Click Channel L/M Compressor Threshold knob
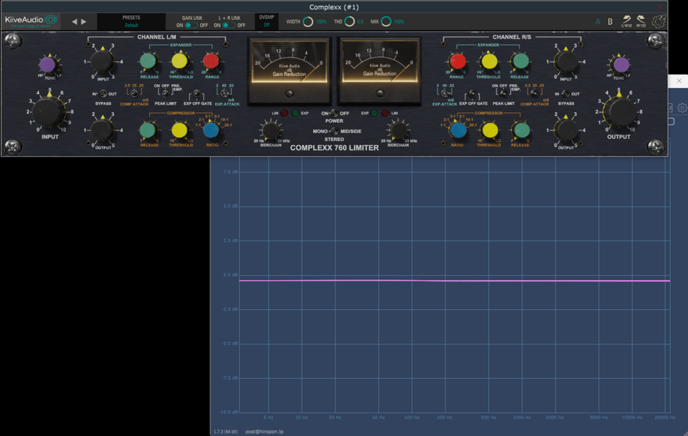 pyautogui.click(x=180, y=130)
